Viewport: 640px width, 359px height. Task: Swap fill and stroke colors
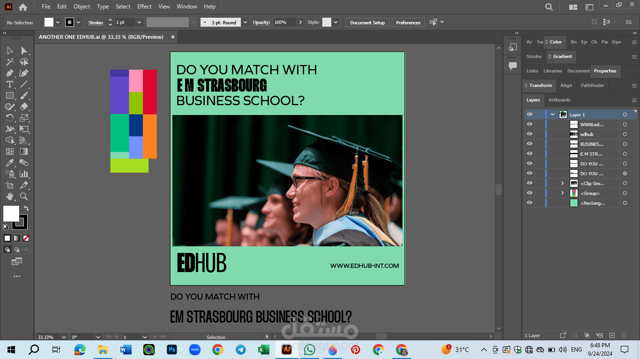click(26, 208)
